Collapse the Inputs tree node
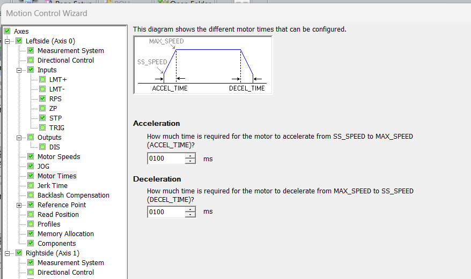This screenshot has height=279, width=471. pyautogui.click(x=19, y=70)
